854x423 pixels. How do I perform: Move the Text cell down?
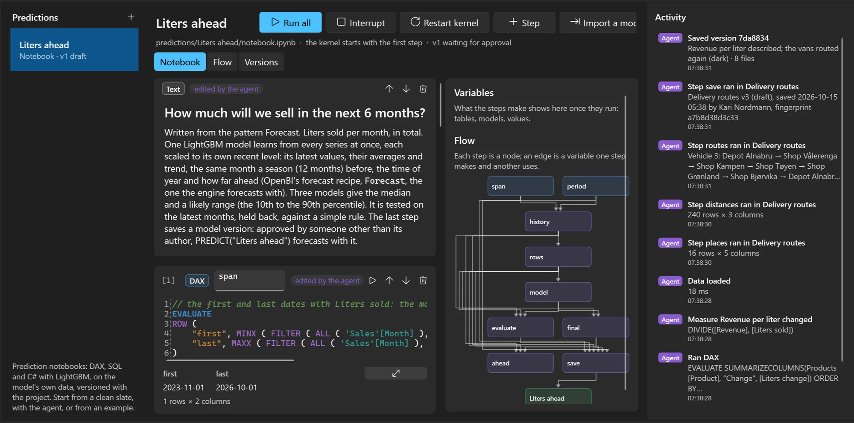tap(406, 89)
